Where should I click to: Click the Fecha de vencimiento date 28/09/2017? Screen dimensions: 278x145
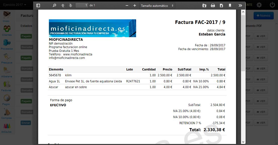pyautogui.click(x=217, y=49)
